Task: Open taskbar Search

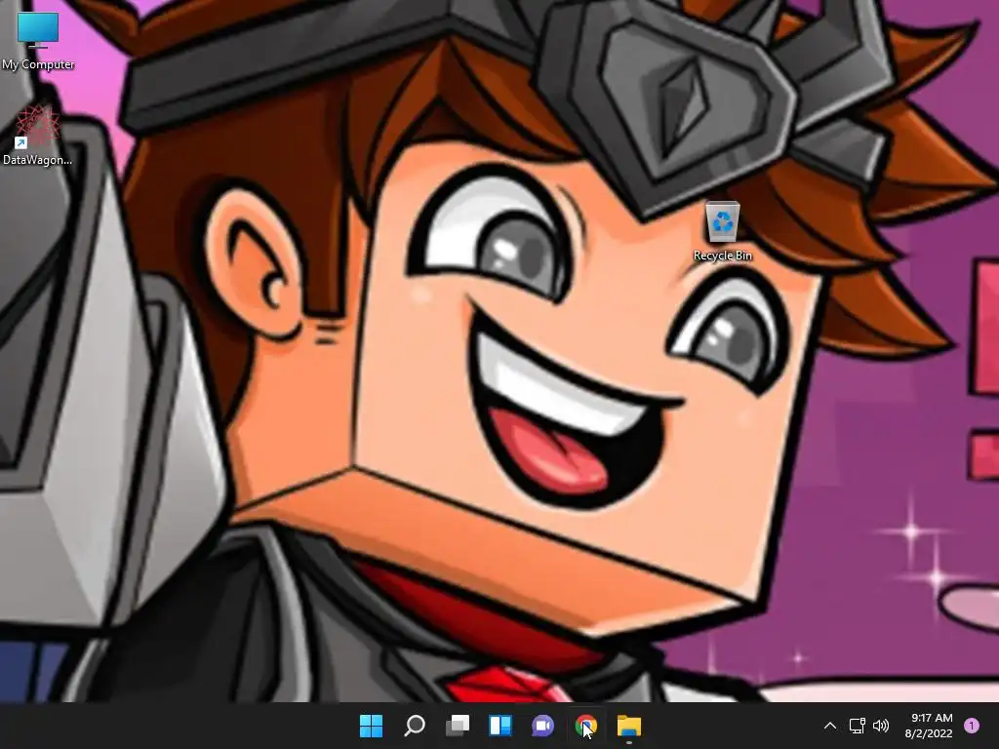Action: [415, 726]
